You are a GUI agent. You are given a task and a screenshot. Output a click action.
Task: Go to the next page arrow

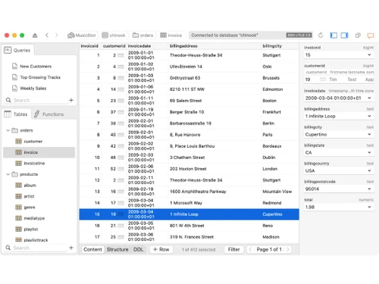coord(287,249)
